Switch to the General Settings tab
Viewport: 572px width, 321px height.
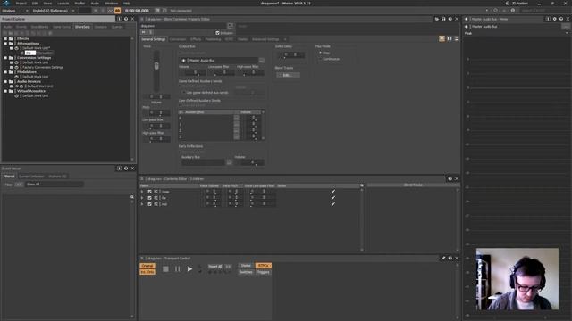(x=154, y=39)
